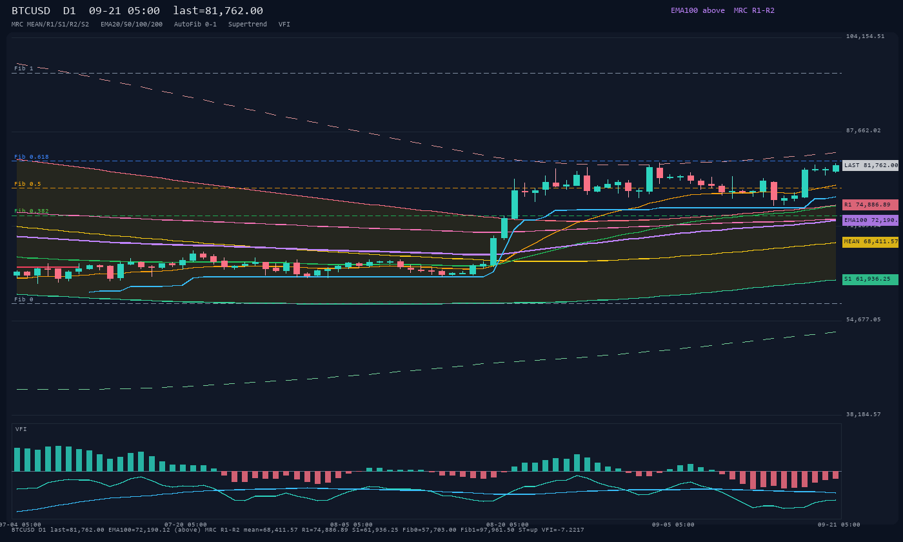
Task: Click the 08-20 05:00 date axis label
Action: coord(508,525)
